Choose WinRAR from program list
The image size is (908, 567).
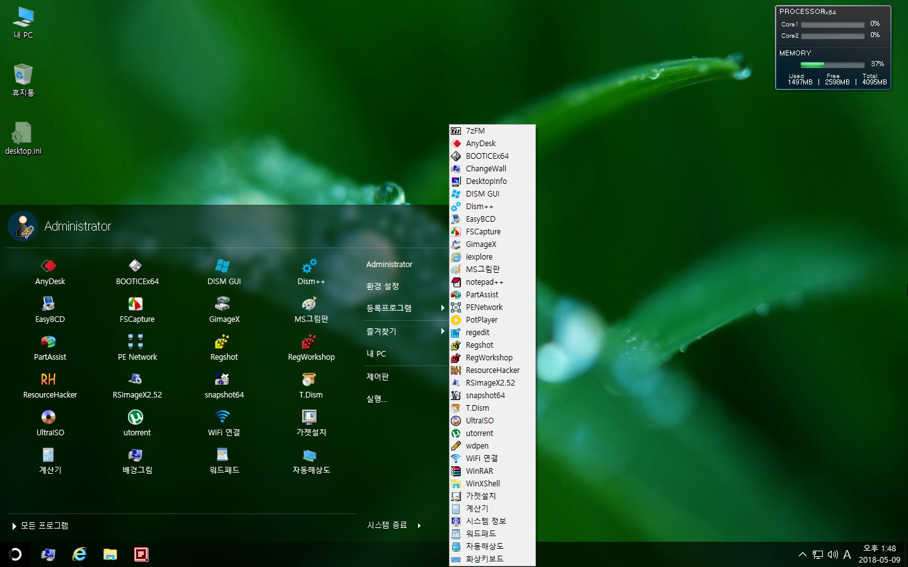[492, 471]
